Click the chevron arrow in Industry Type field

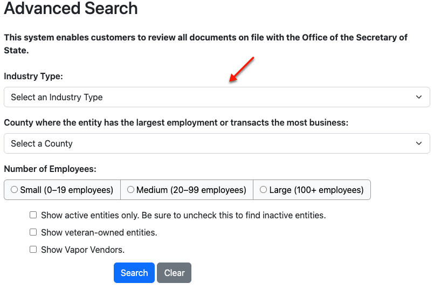point(419,97)
